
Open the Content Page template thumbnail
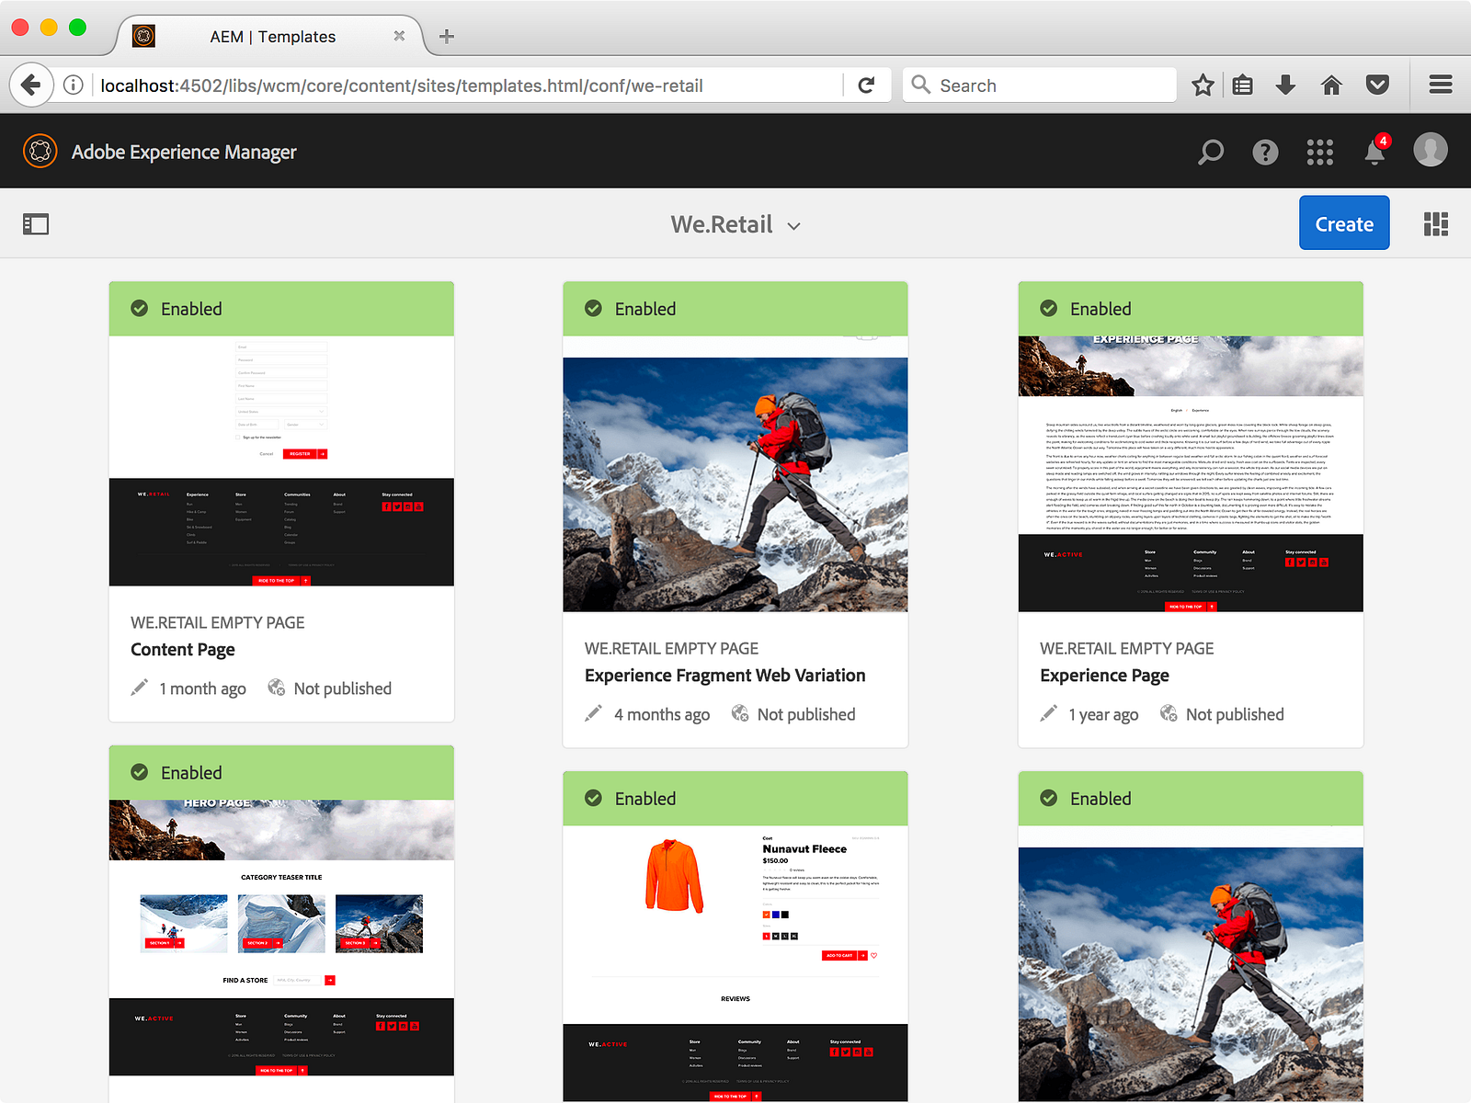(x=281, y=461)
